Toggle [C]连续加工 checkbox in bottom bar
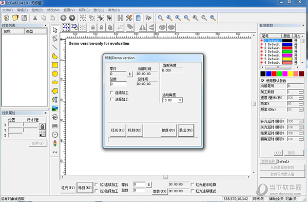The width and height of the screenshot is (308, 202). click(97, 185)
